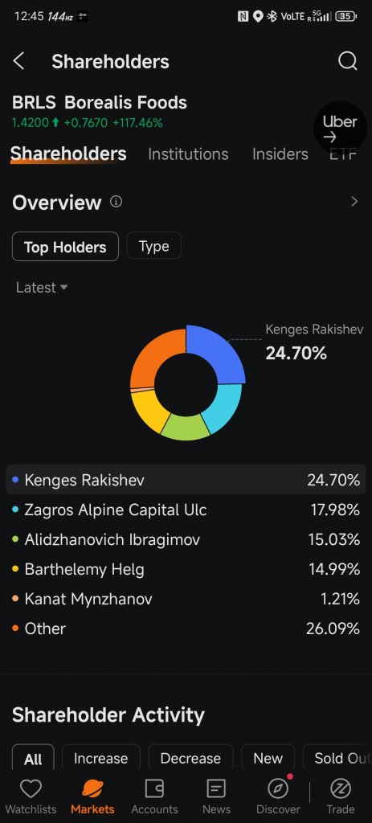Switch to the Type view toggle
Image resolution: width=372 pixels, height=823 pixels.
tap(154, 246)
